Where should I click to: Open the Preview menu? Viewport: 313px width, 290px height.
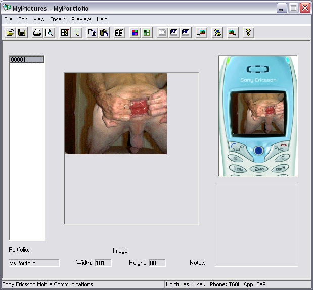pos(81,19)
